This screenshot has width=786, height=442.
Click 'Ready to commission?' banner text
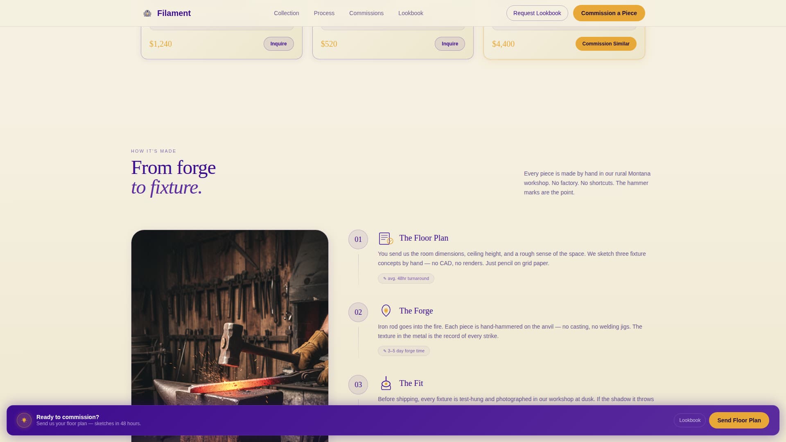coord(68,417)
